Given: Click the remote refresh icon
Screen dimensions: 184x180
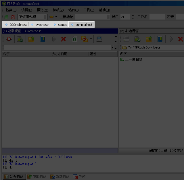Looking at the screenshot, I should (74, 39).
